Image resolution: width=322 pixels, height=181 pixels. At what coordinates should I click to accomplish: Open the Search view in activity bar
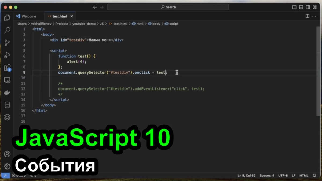[7, 30]
